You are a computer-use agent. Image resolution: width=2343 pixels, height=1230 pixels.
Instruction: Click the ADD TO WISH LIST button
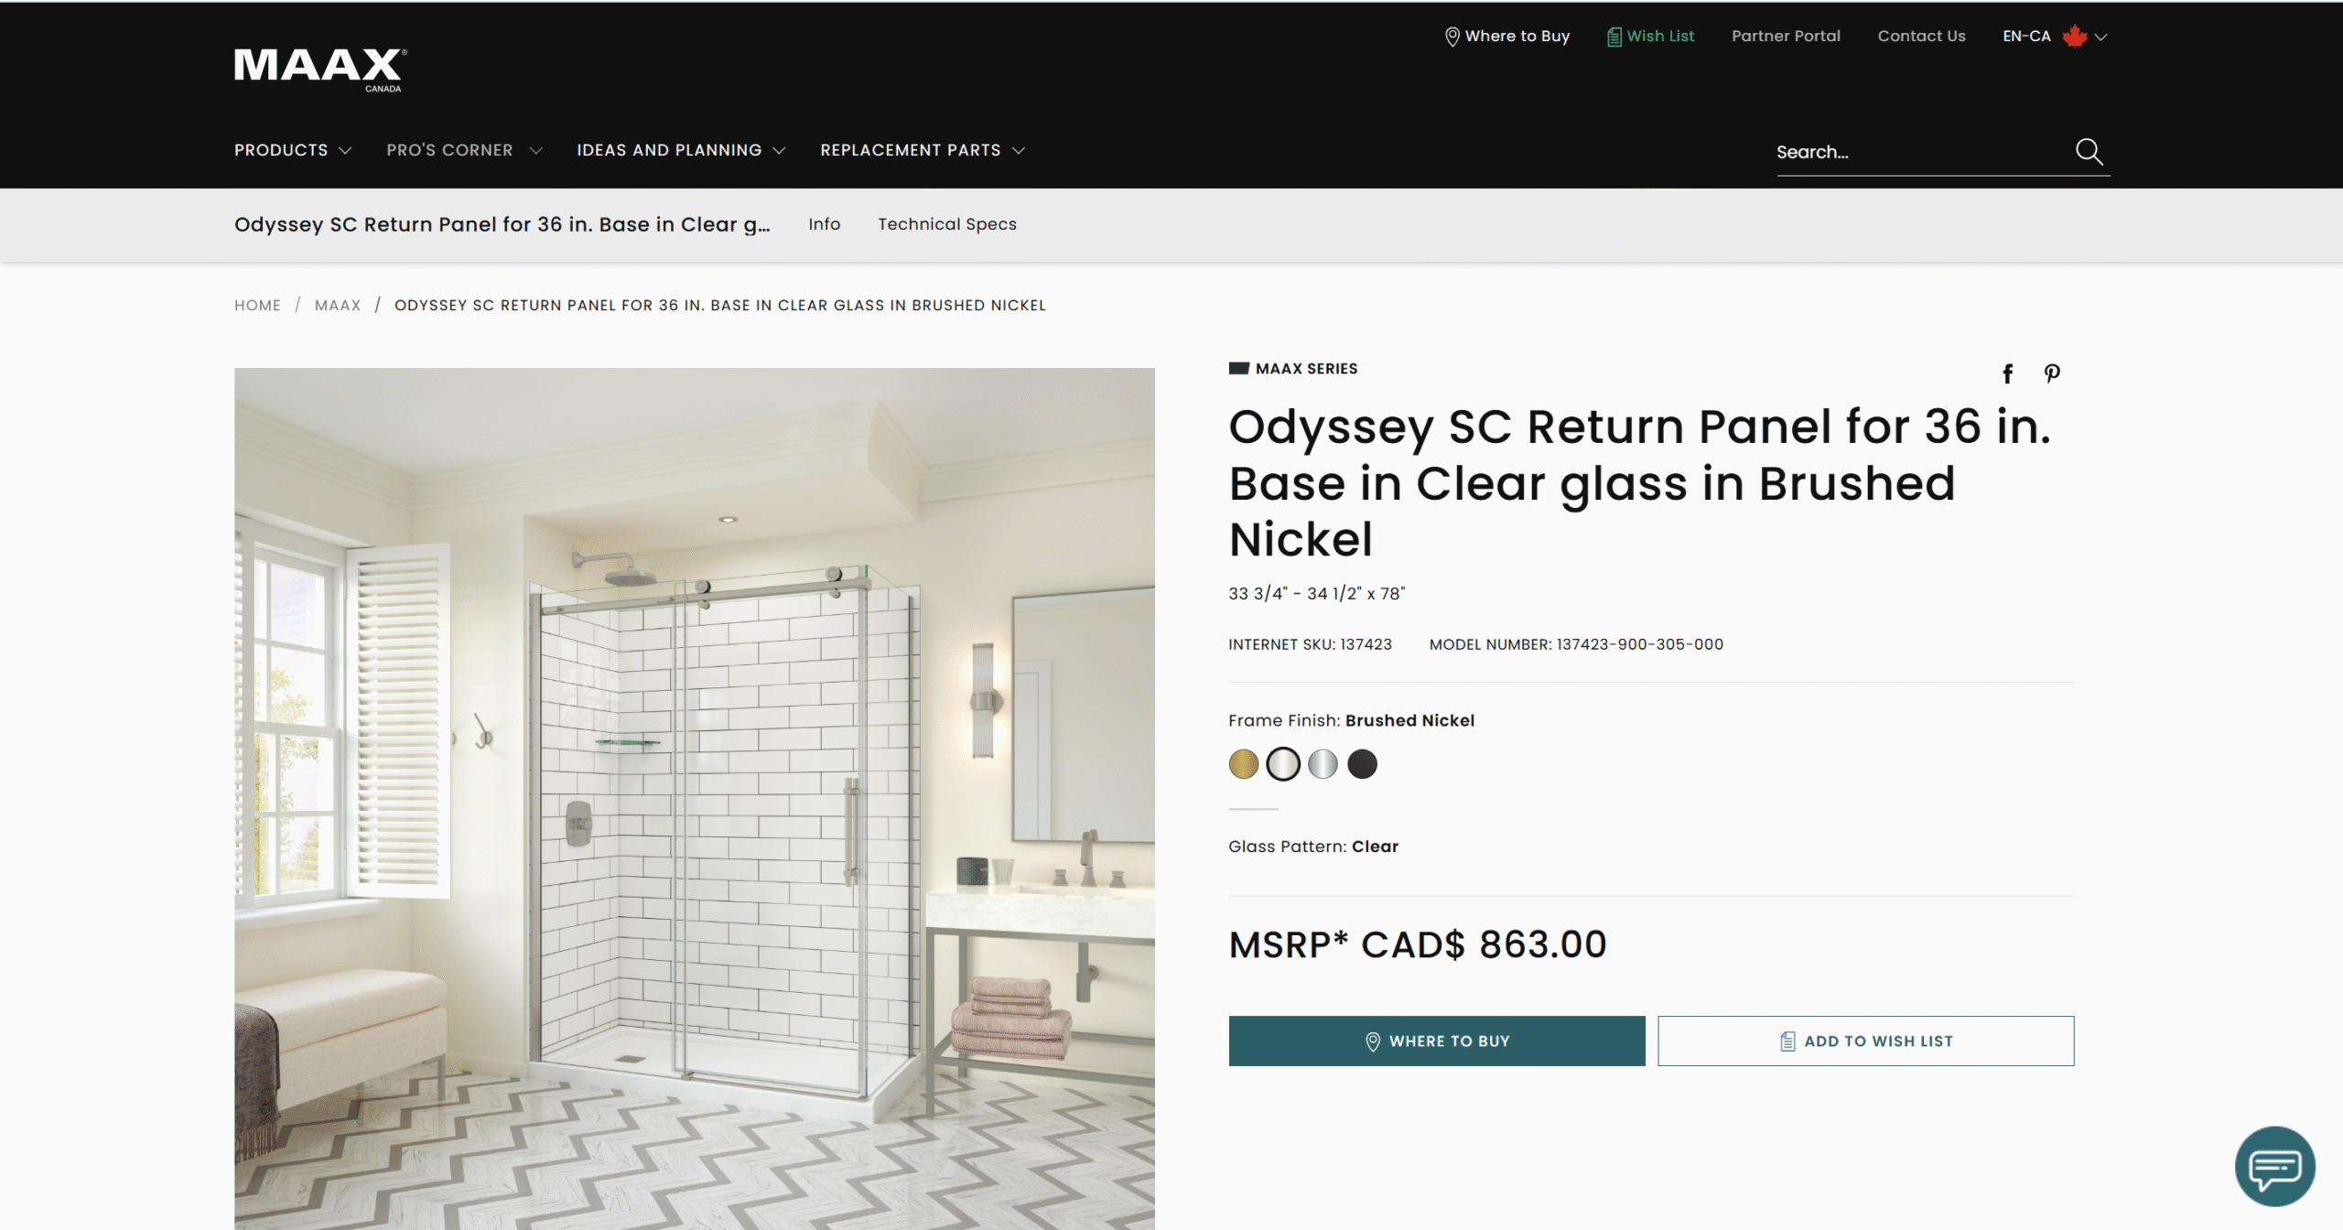1866,1041
